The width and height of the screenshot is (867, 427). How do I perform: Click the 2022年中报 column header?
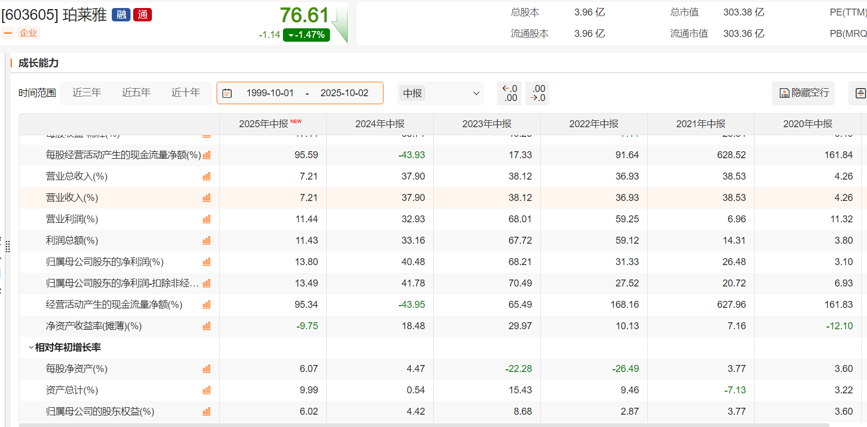tap(594, 124)
